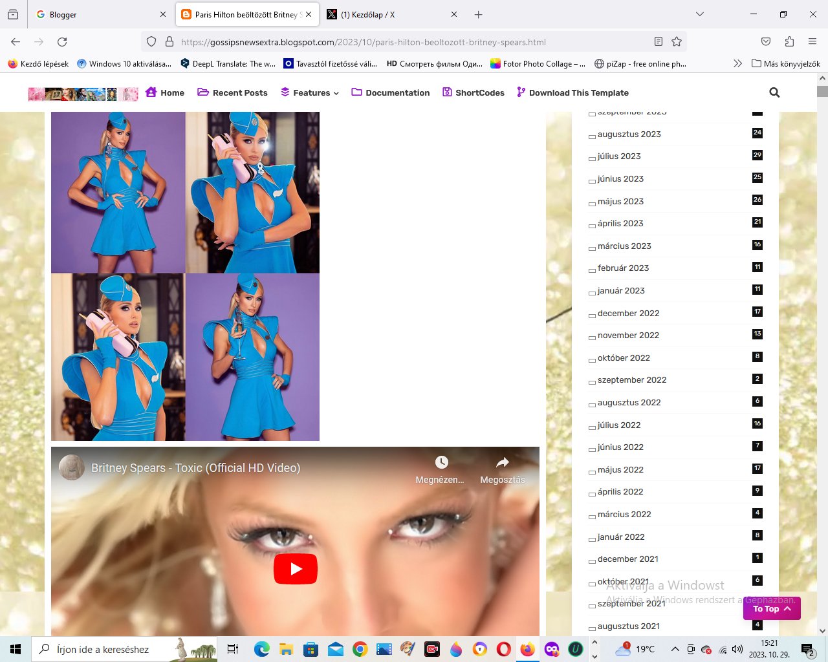Viewport: 828px width, 662px height.
Task: Reload the page using the refresh icon
Action: 62,42
